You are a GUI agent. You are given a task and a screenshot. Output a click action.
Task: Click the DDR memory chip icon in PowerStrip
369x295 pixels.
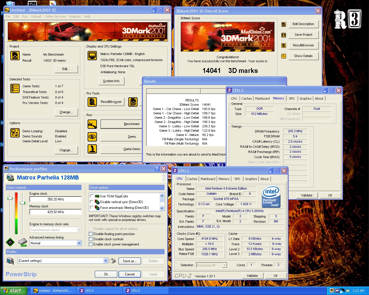pos(22,242)
